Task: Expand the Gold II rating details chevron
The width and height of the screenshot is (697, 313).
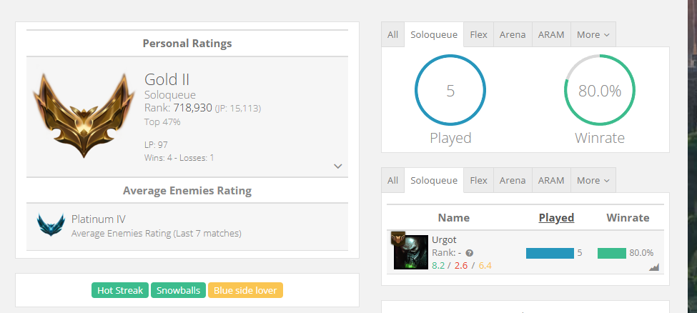Action: point(338,167)
